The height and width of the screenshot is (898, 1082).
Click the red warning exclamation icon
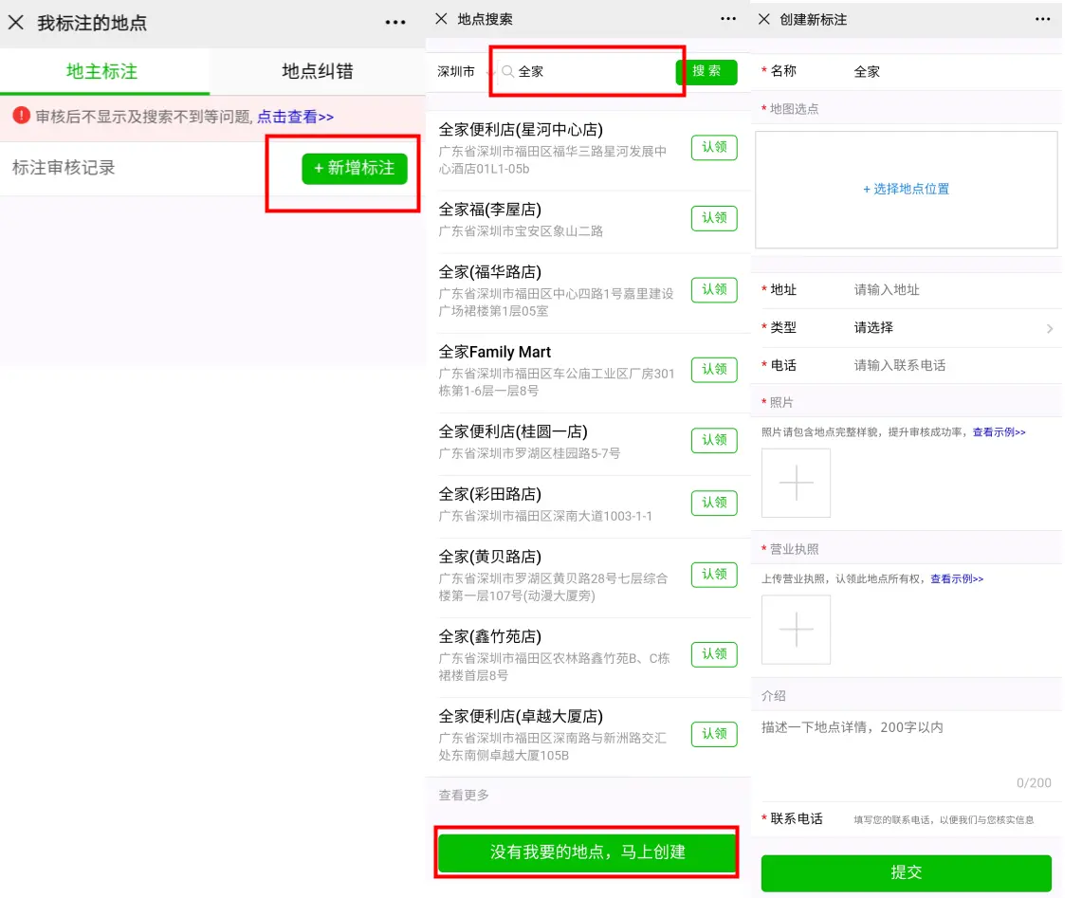pos(21,117)
